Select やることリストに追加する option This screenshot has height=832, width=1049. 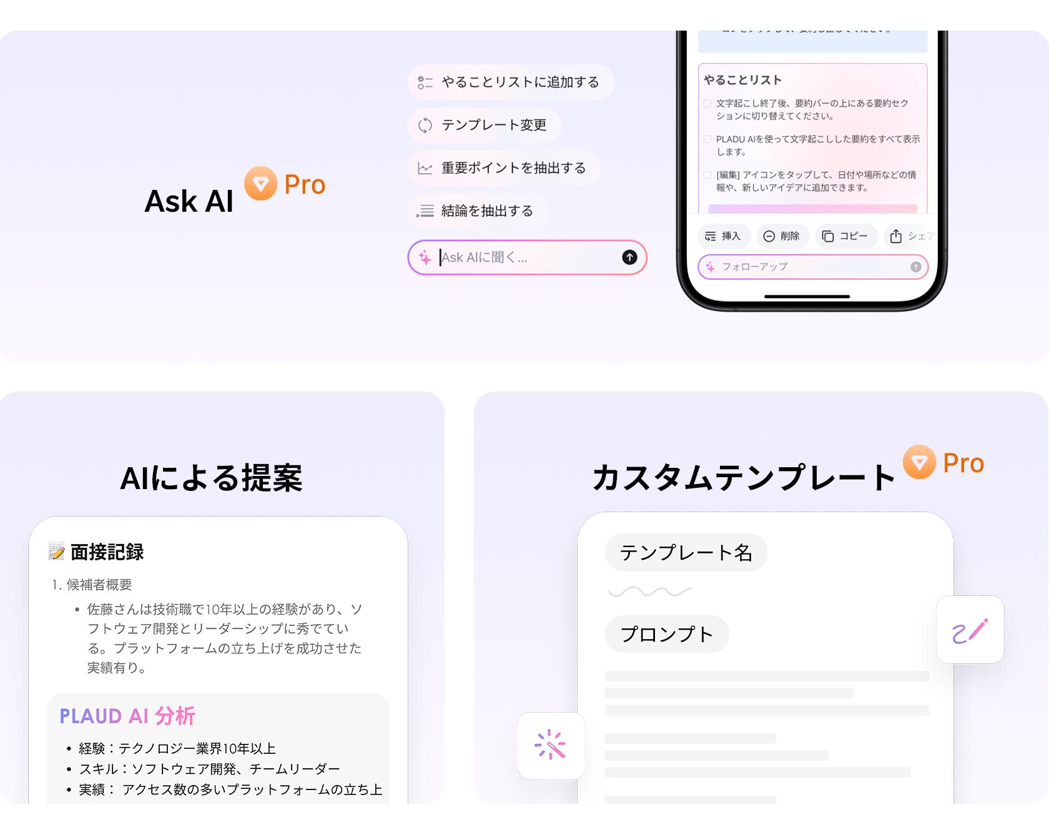pos(511,82)
